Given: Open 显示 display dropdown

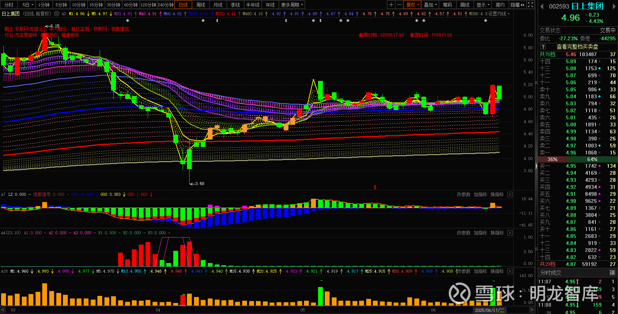Looking at the screenshot, I should (x=483, y=5).
